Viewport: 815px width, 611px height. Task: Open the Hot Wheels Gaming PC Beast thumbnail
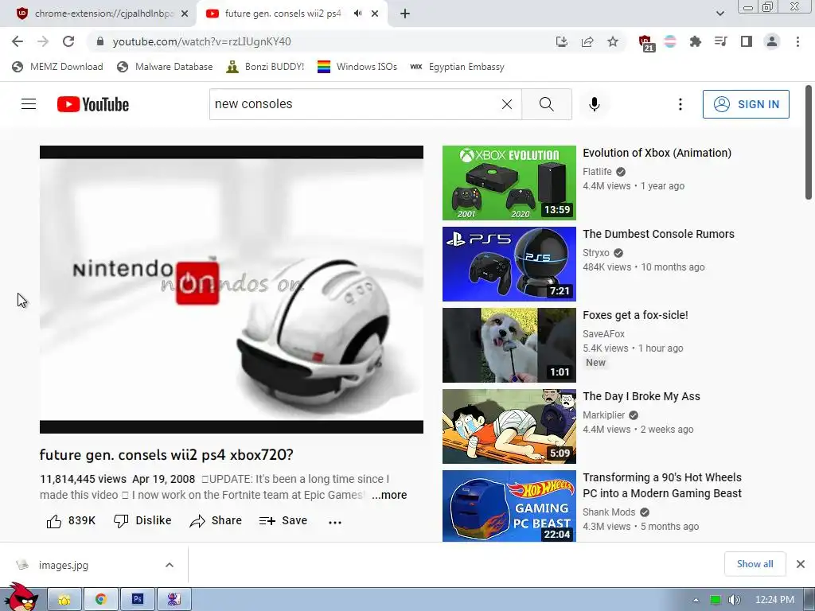point(509,506)
